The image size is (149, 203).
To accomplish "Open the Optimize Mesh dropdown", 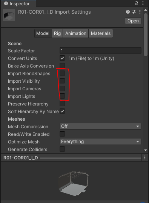I will (x=100, y=142).
